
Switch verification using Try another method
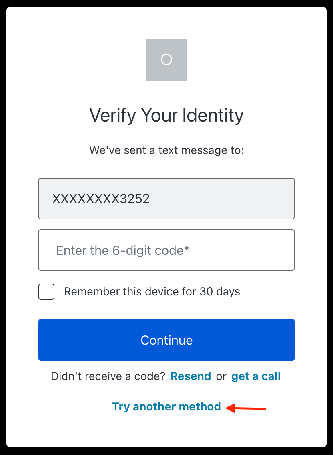click(x=166, y=406)
